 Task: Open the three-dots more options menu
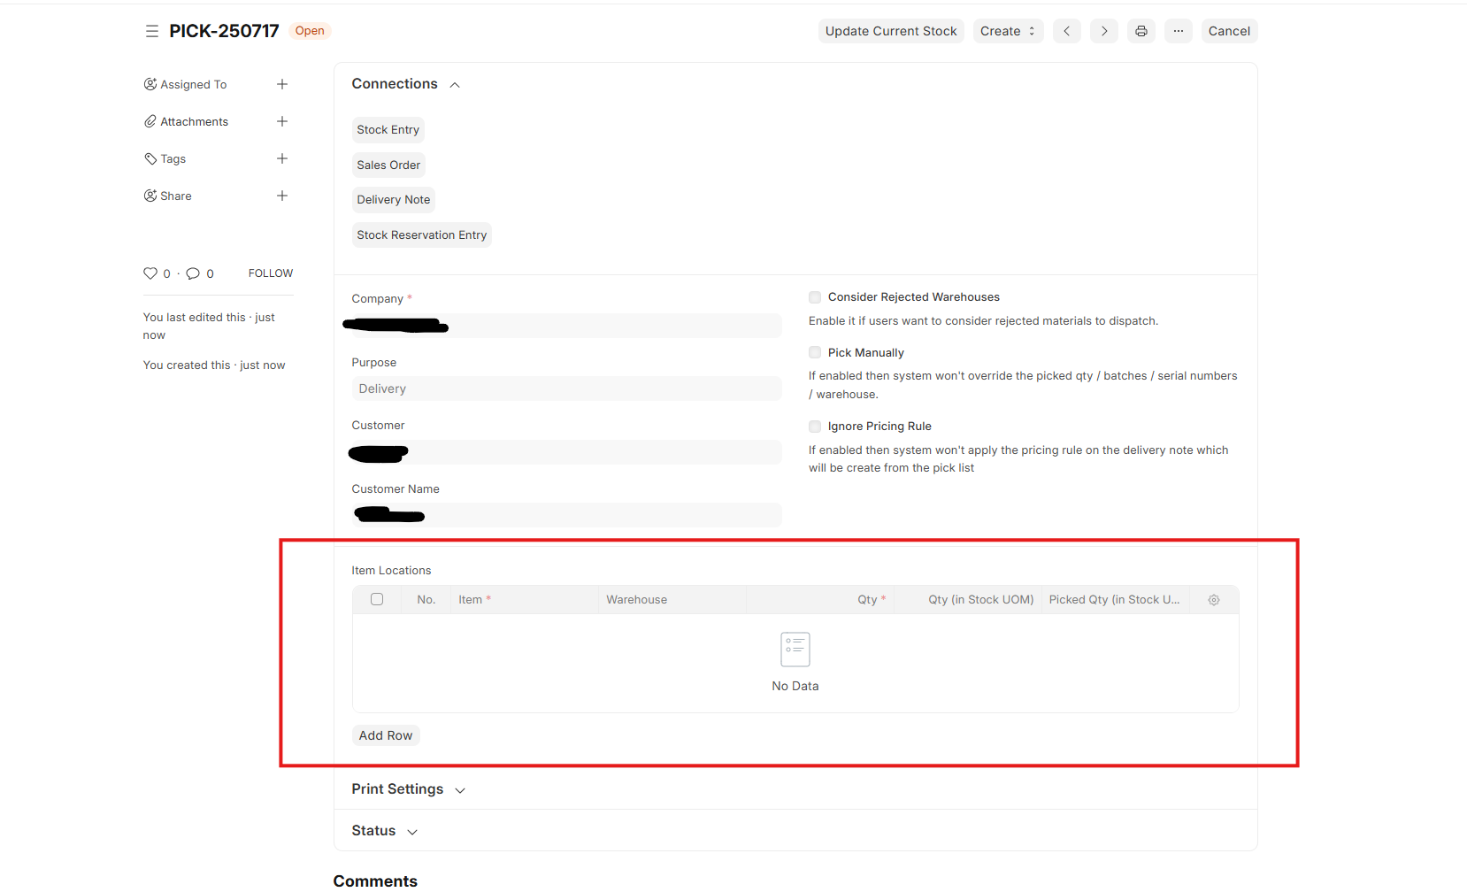tap(1178, 31)
